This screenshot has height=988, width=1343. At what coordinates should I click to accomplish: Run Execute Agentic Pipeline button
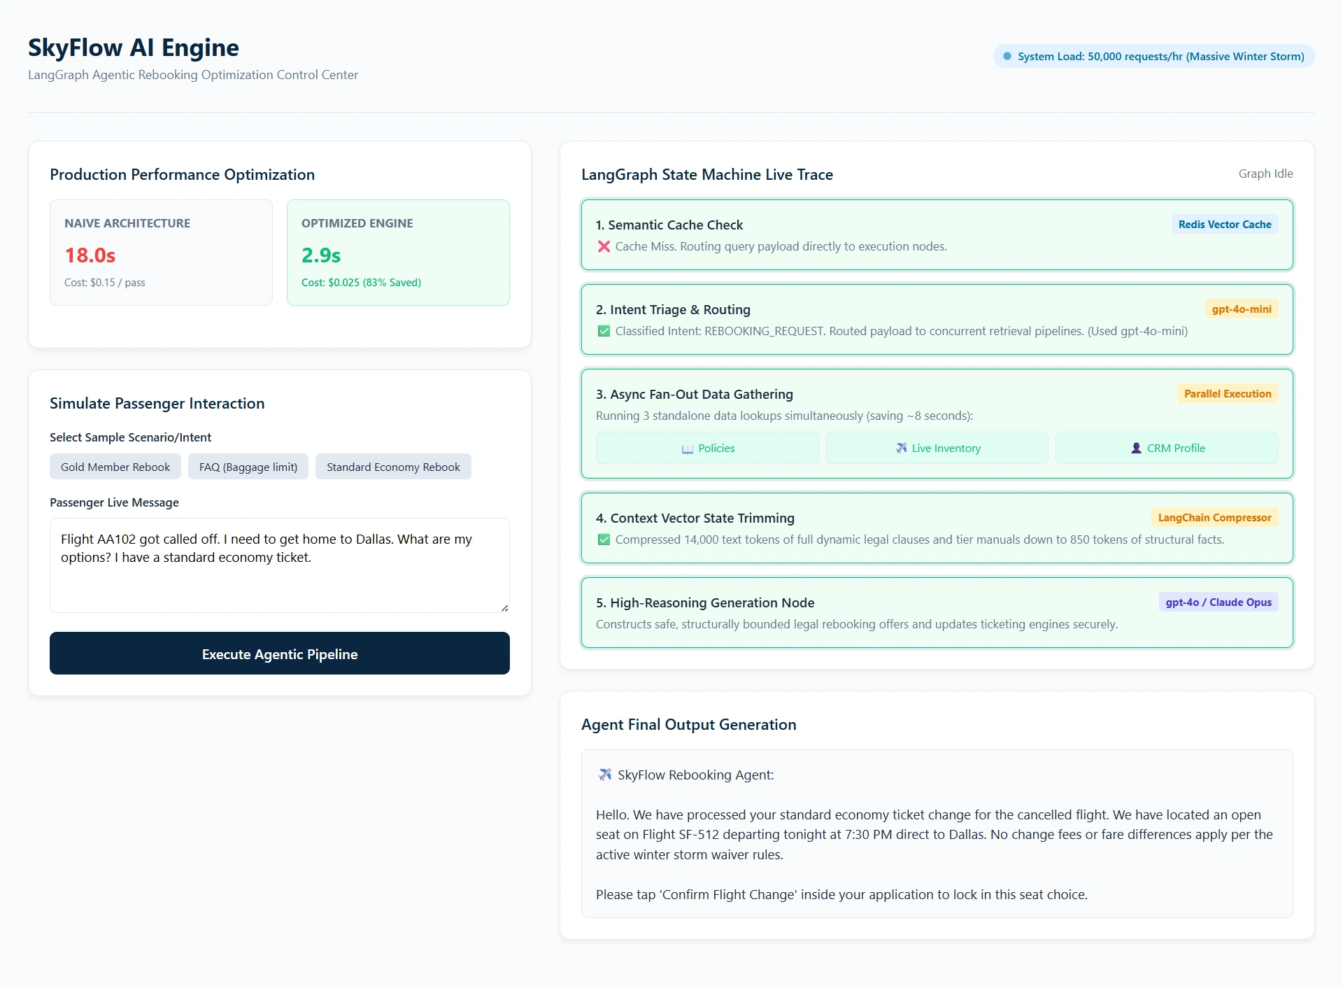pos(280,654)
